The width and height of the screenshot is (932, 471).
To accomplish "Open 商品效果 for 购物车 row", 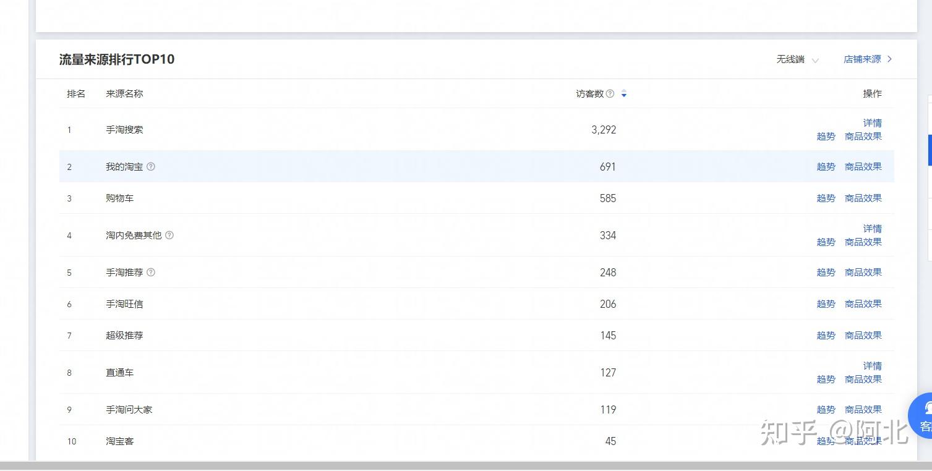I will (x=863, y=198).
